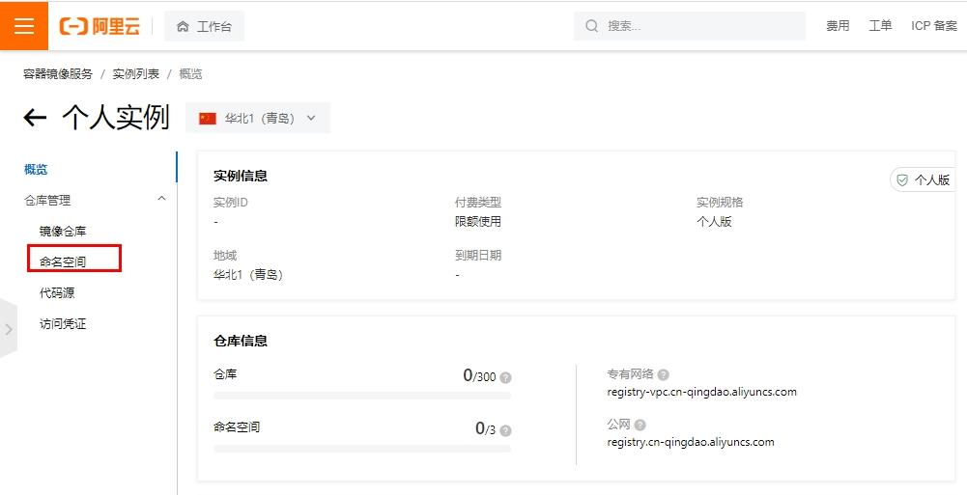Click the Alibaba Cloud logo
The image size is (967, 495).
pyautogui.click(x=100, y=26)
